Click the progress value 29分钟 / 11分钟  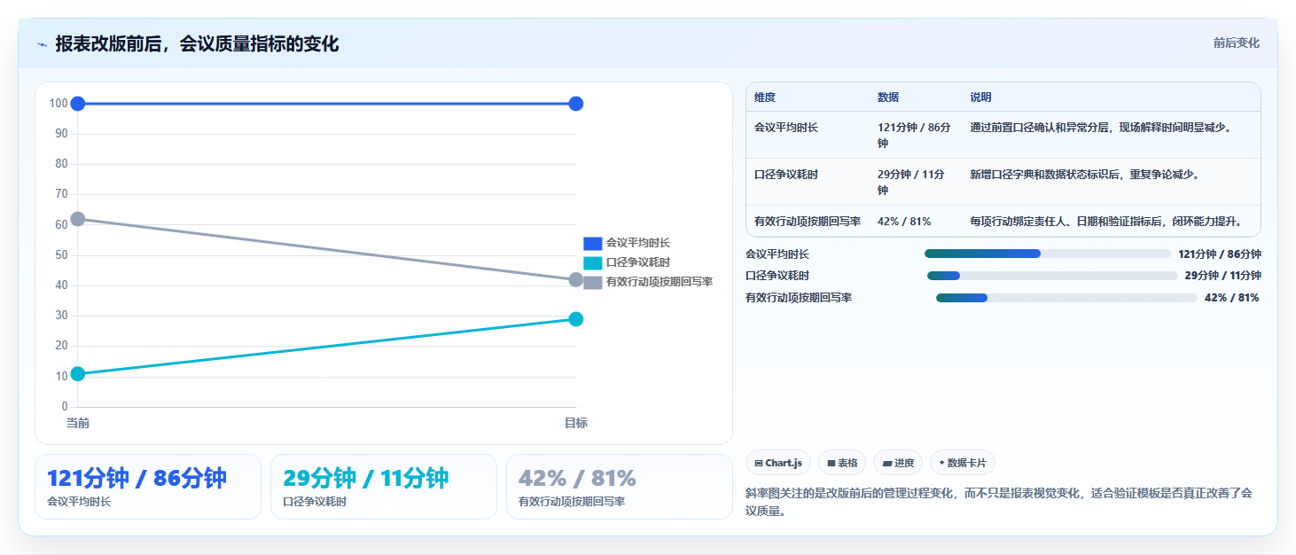(1223, 276)
